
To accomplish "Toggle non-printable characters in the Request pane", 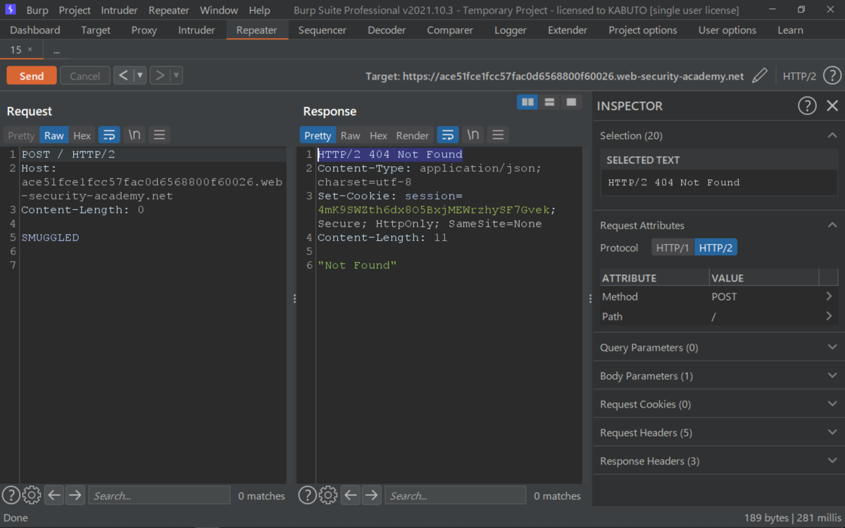I will (x=134, y=134).
